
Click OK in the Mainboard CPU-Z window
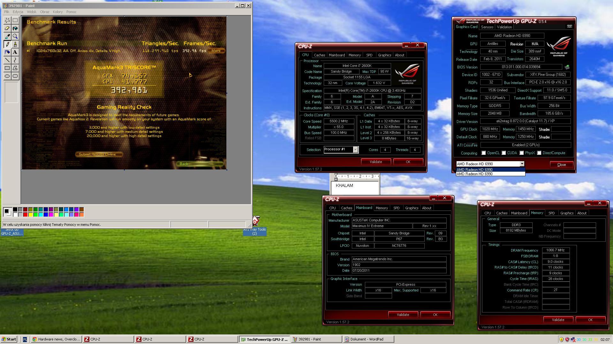point(435,315)
